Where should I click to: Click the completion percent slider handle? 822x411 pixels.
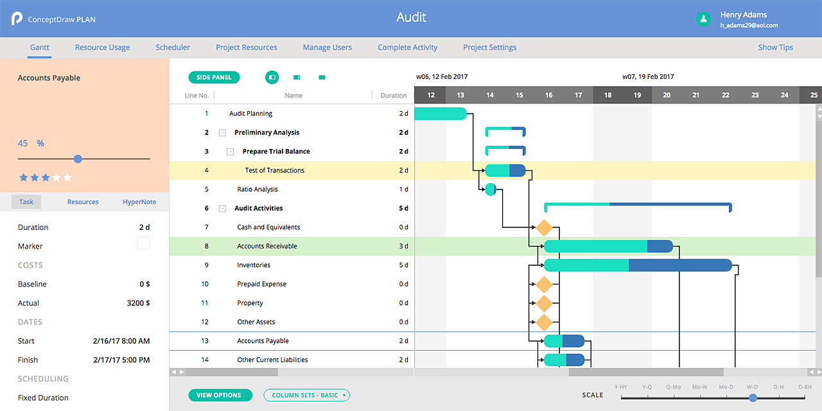(x=78, y=159)
